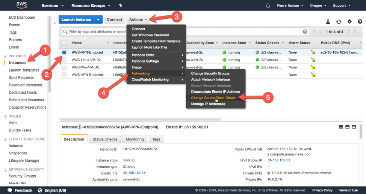Go to next page of results

pos(348,31)
